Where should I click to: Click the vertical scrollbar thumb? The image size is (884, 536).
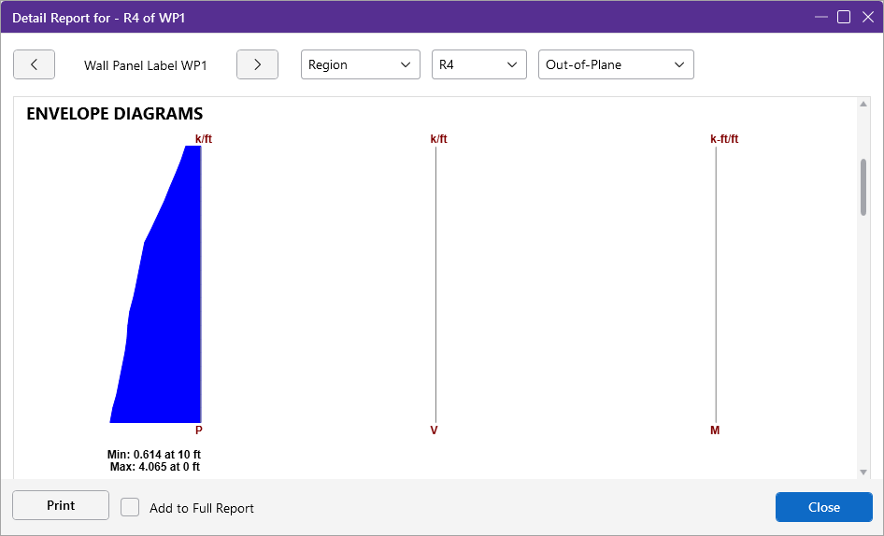click(x=864, y=187)
